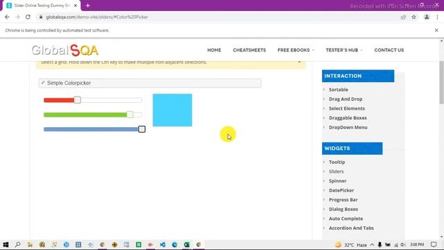This screenshot has width=444, height=250.
Task: Click the red slider handle
Action: (77, 100)
